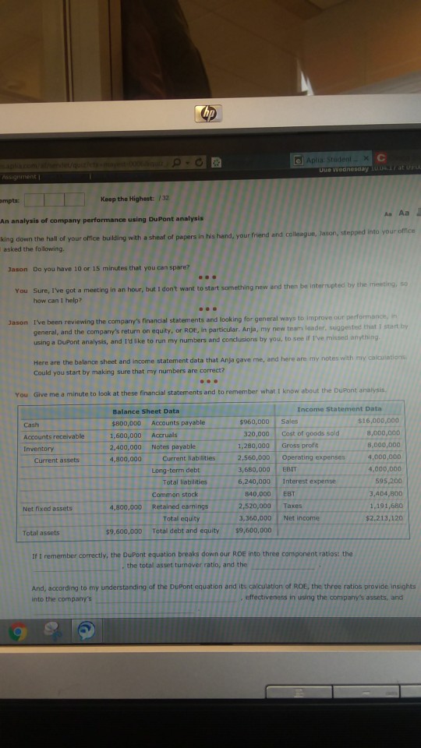Click the Total liabilities value 6,240,000

pos(254,482)
